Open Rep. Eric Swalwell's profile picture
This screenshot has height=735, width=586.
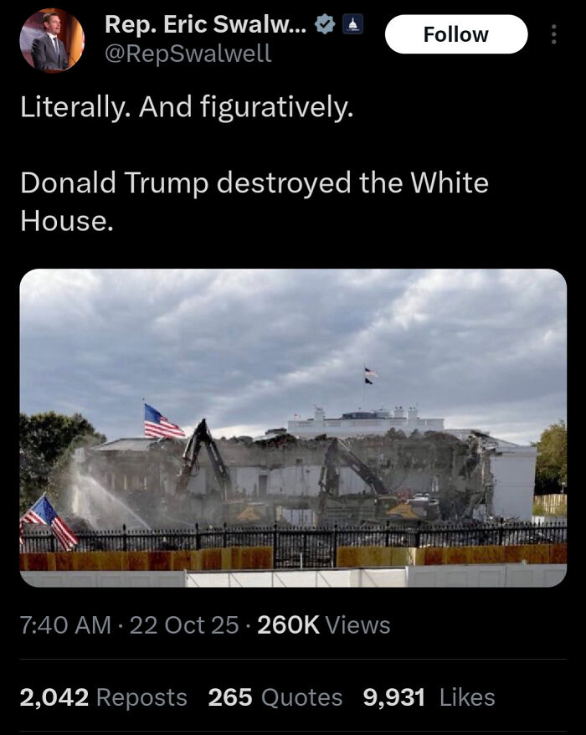(52, 40)
